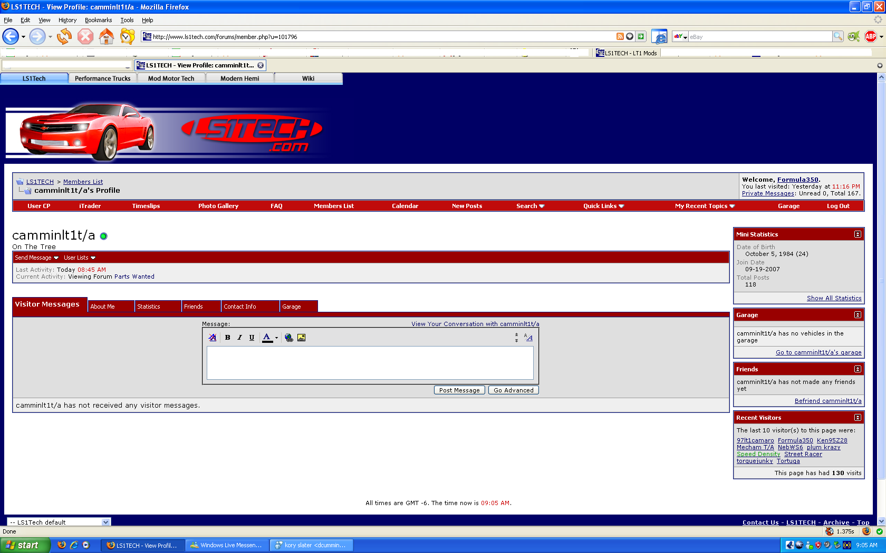886x553 pixels.
Task: Click the Reload page icon
Action: pos(64,36)
